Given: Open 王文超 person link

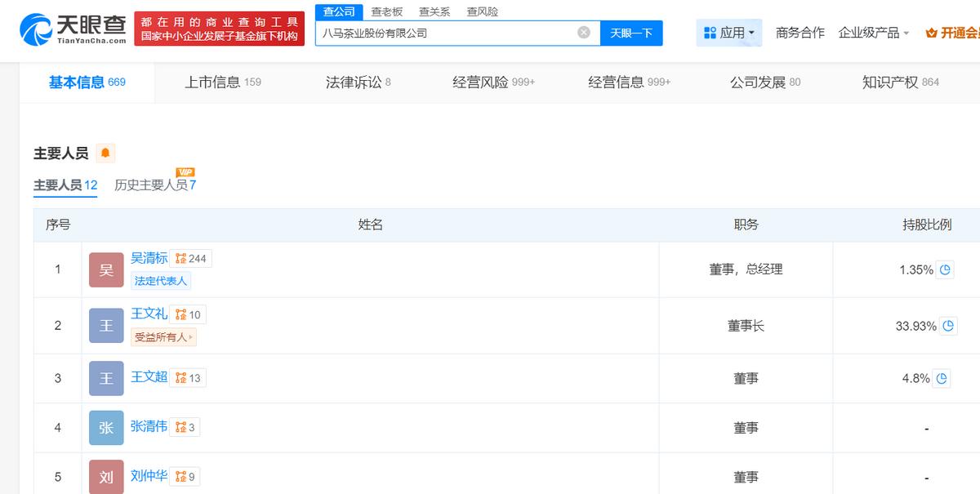Looking at the screenshot, I should [x=149, y=377].
